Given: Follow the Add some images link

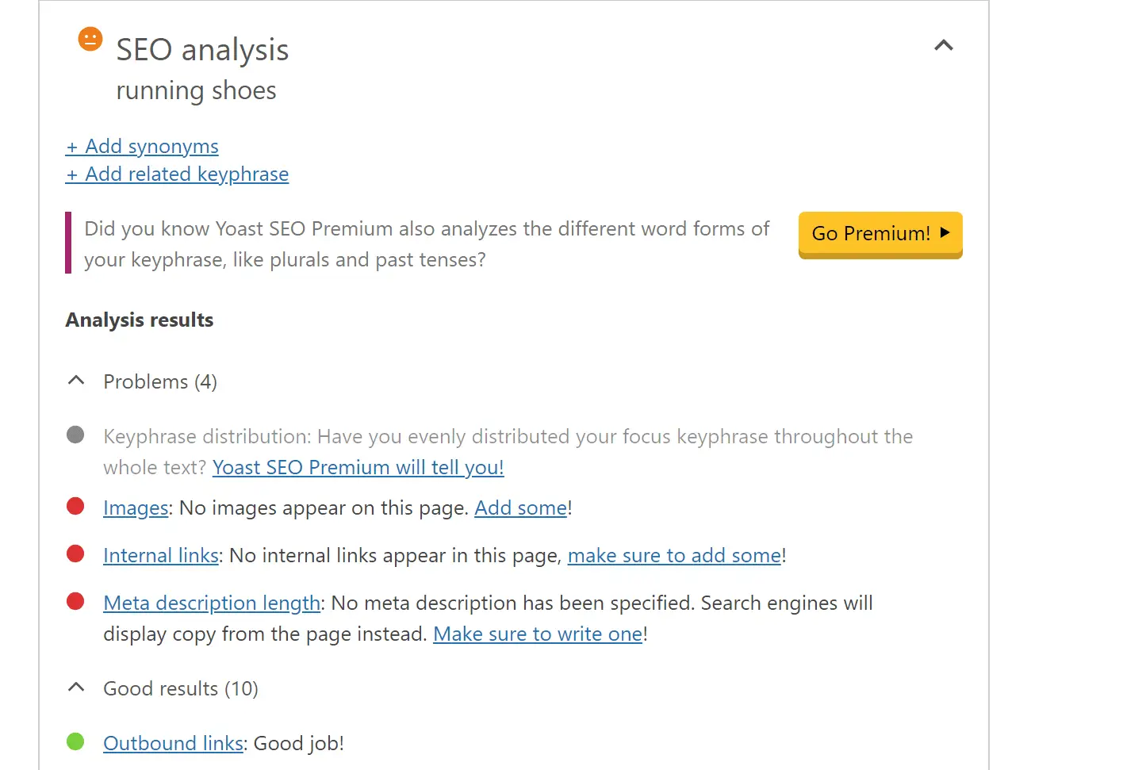Looking at the screenshot, I should 520,508.
